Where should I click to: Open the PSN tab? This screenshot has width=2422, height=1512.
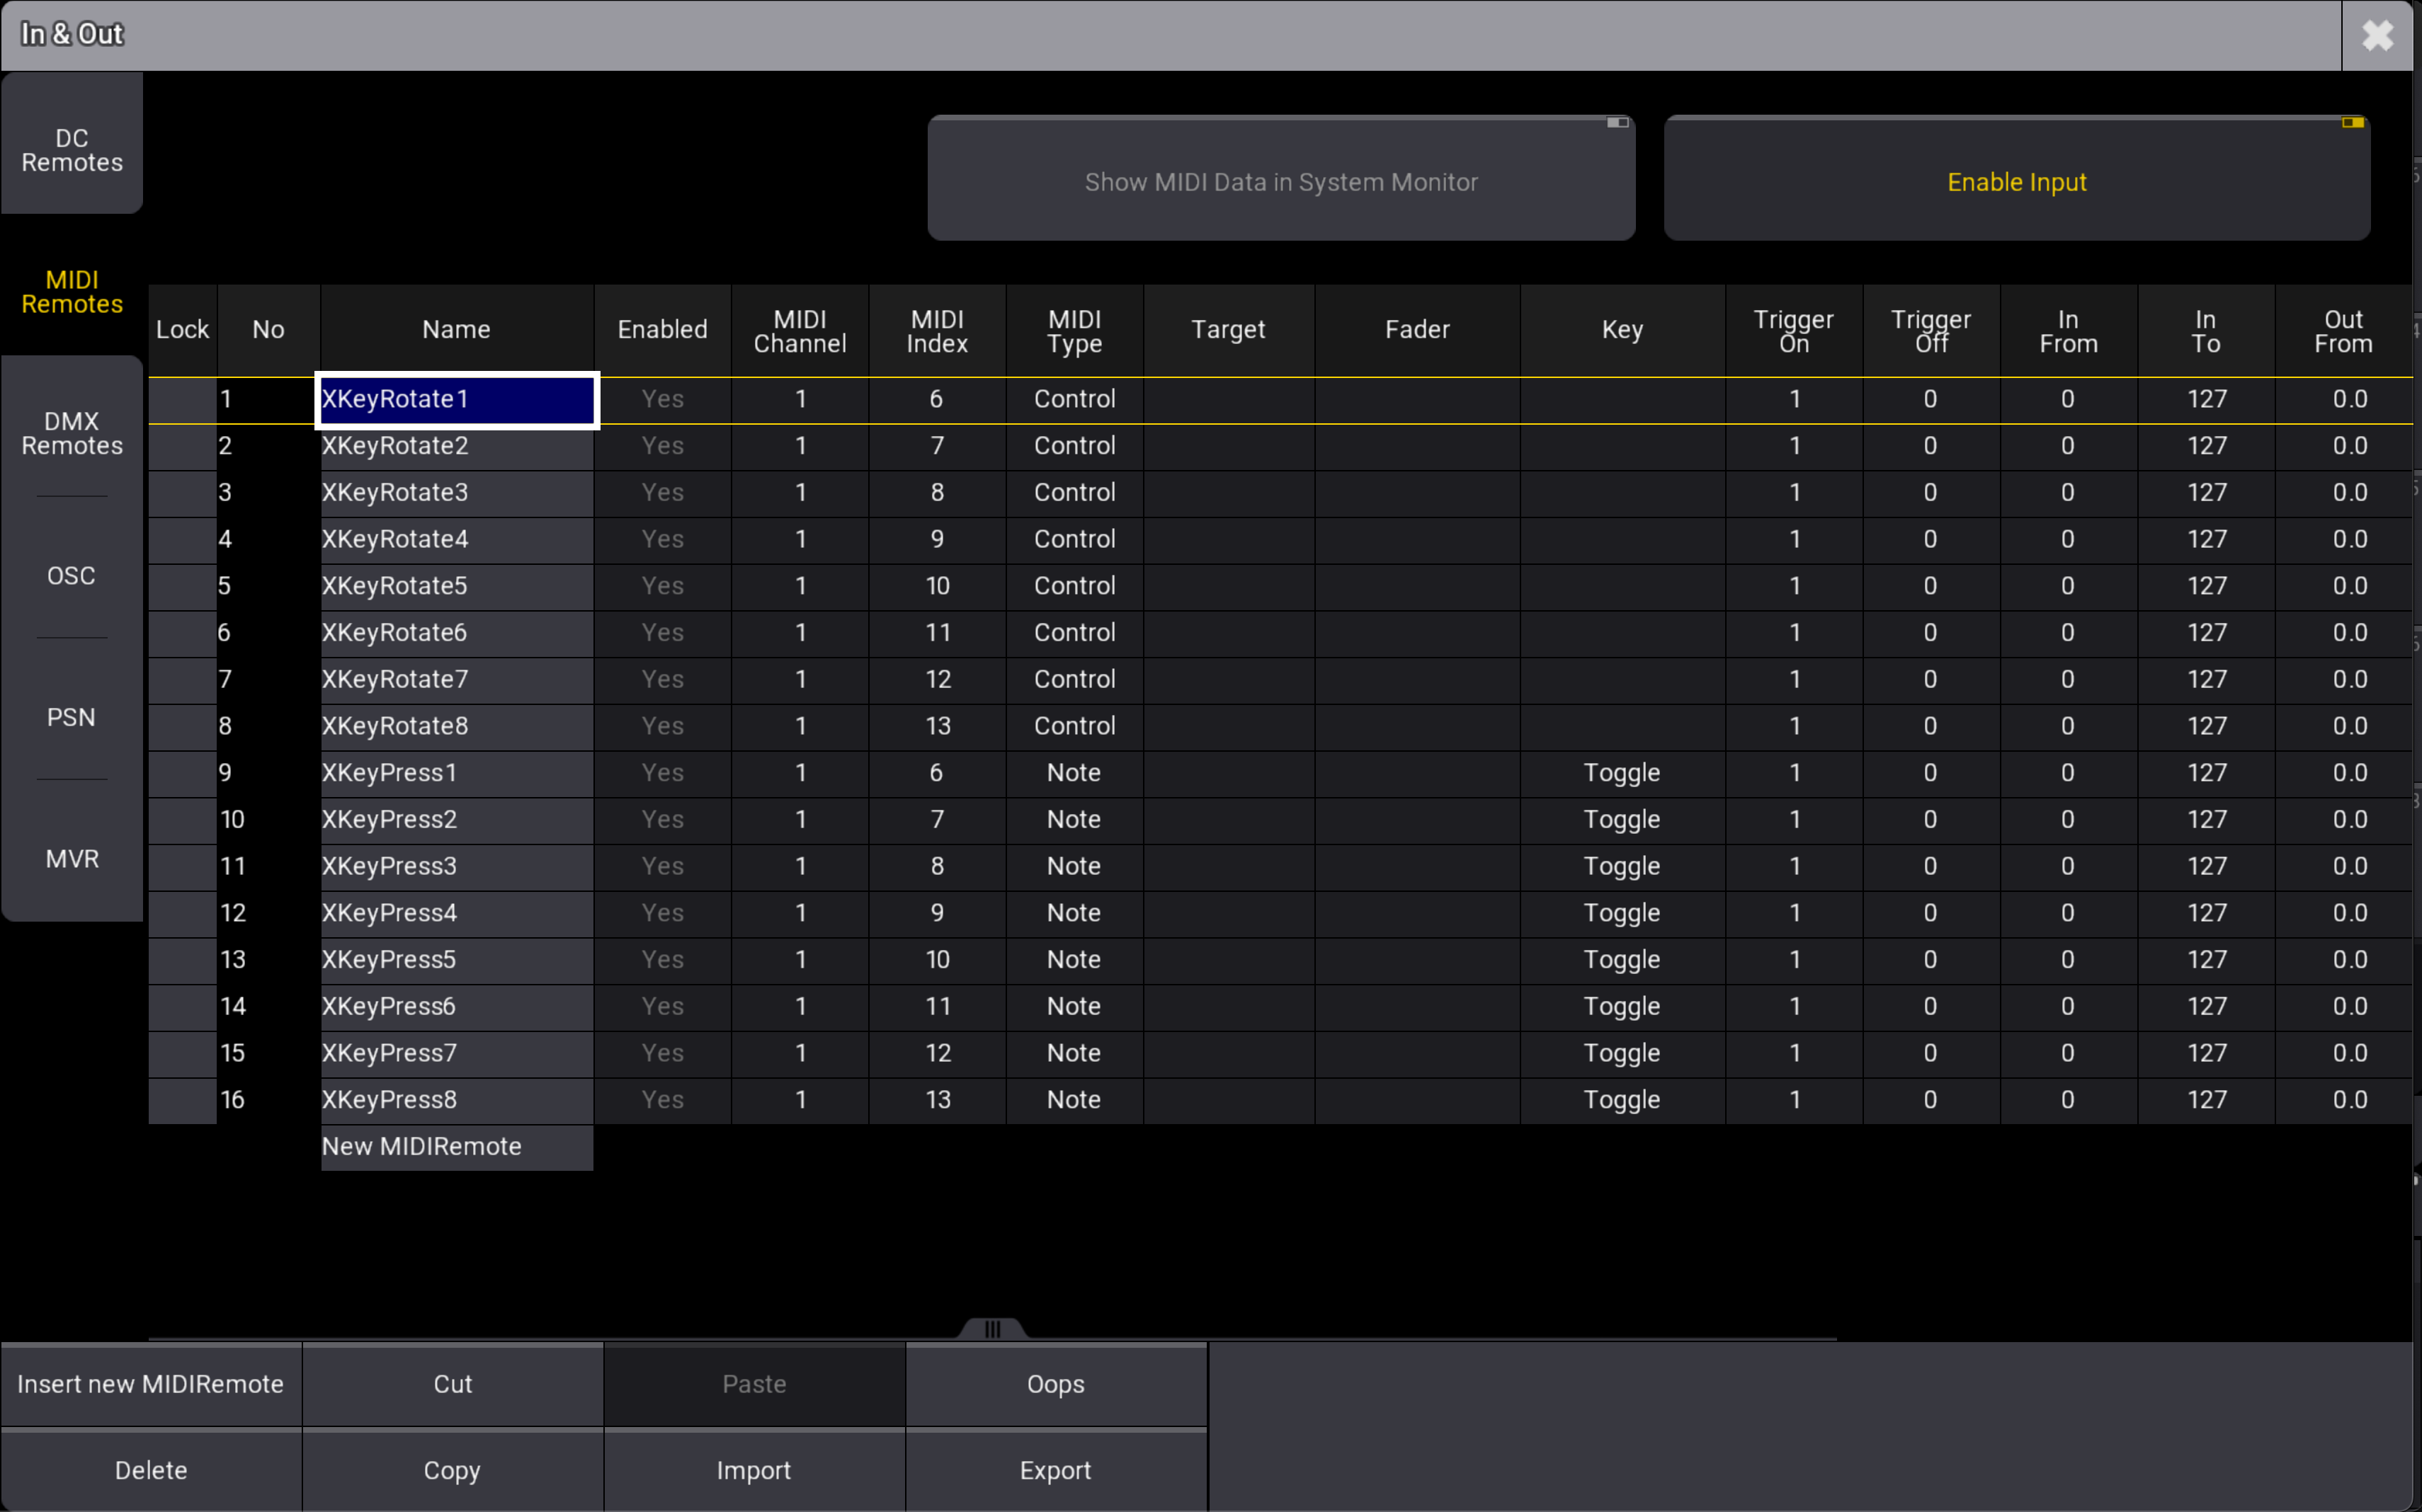coord(72,717)
